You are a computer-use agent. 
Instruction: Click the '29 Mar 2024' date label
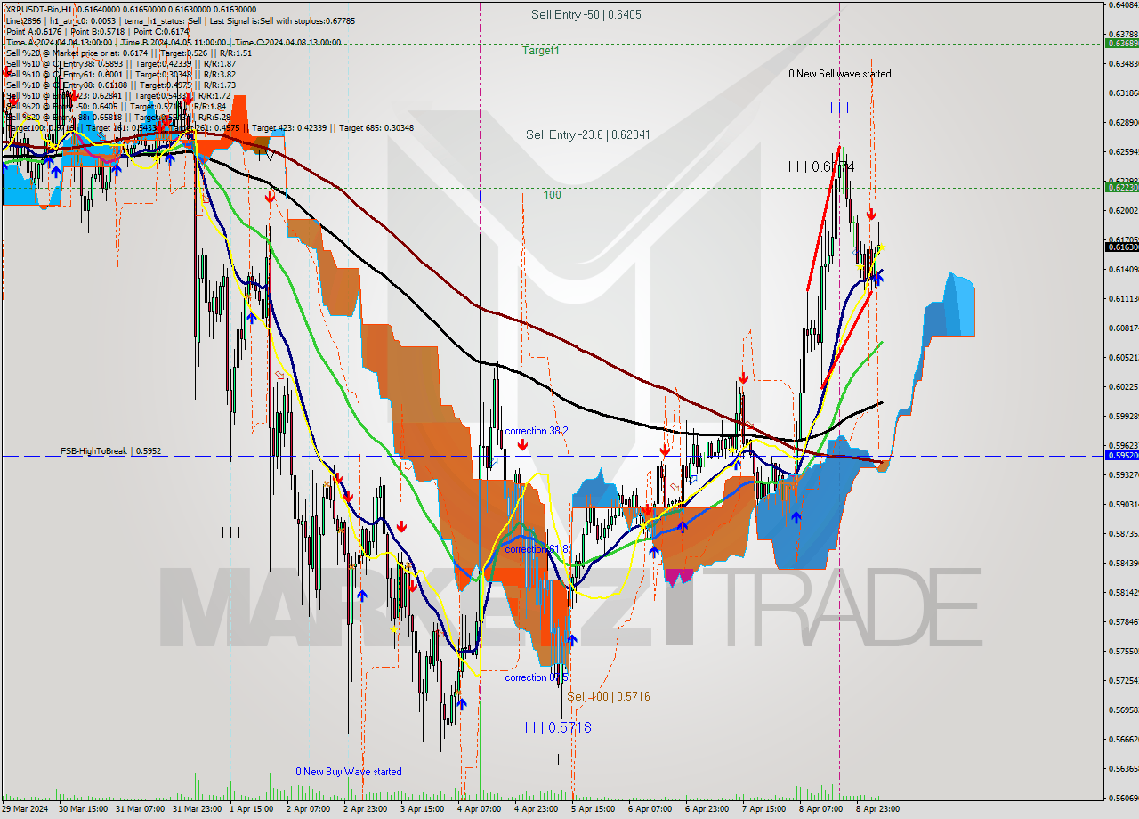coord(27,809)
